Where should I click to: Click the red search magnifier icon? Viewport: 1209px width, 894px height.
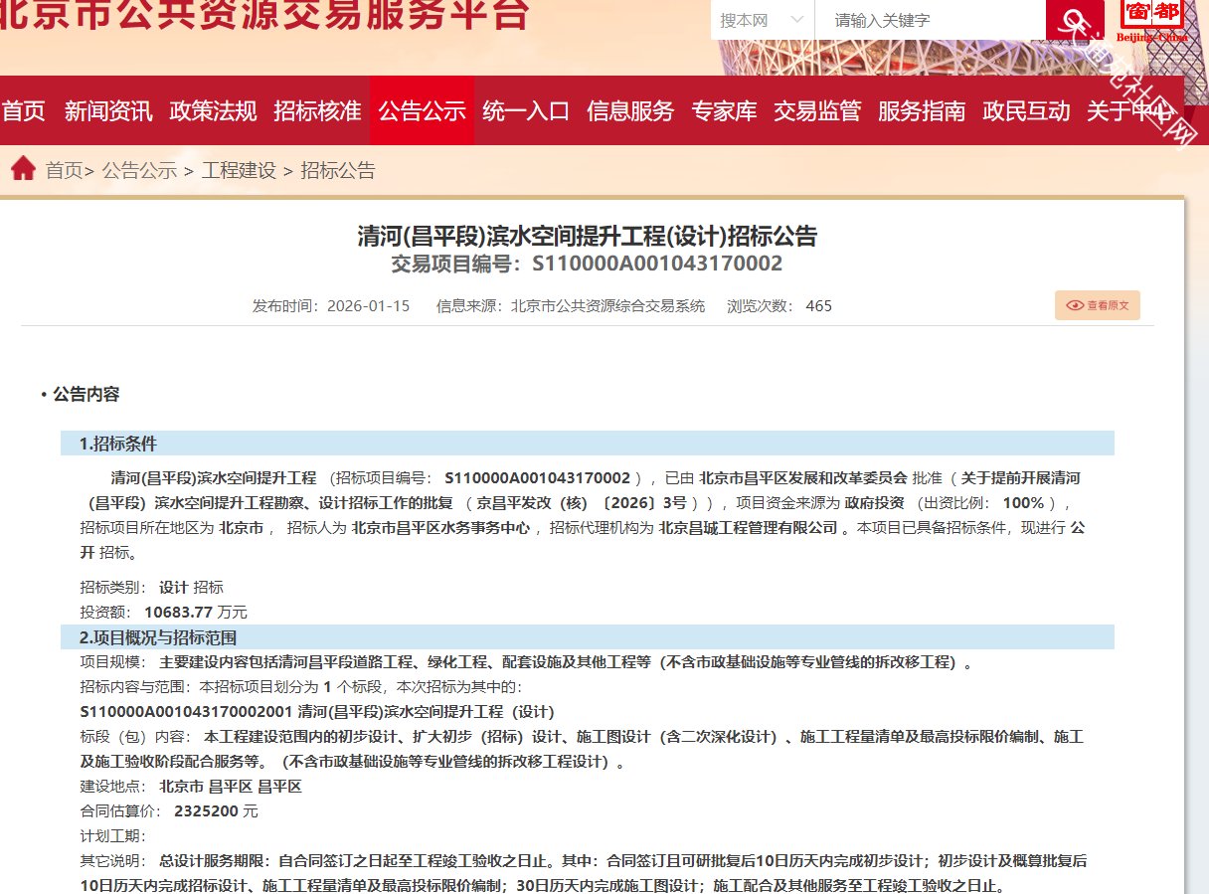click(1074, 20)
